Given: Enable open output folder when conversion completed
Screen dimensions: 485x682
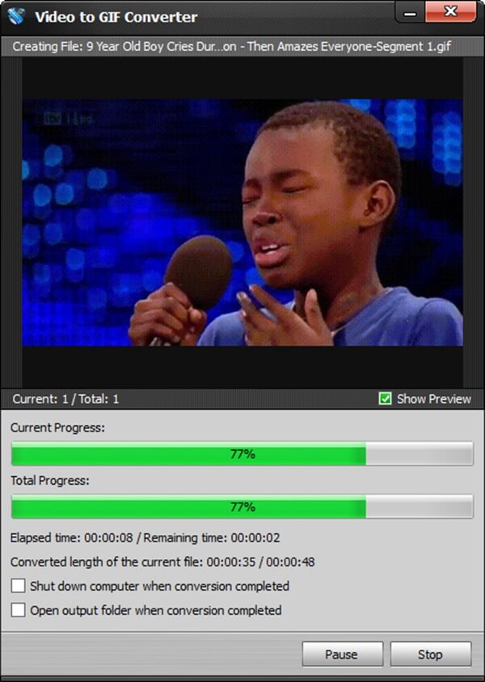Looking at the screenshot, I should tap(19, 610).
